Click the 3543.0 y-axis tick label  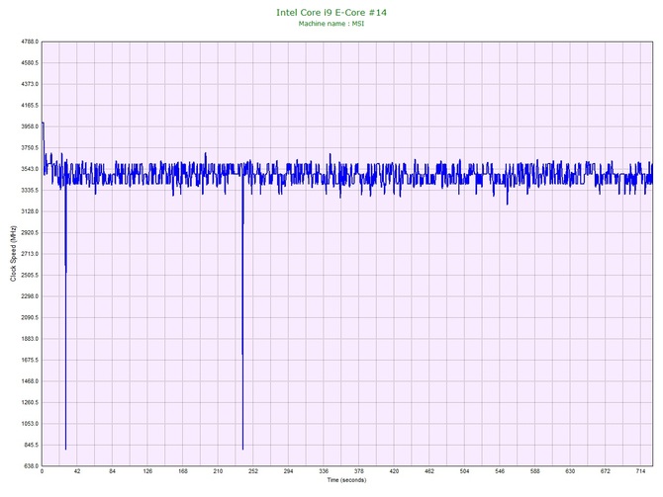pos(30,169)
